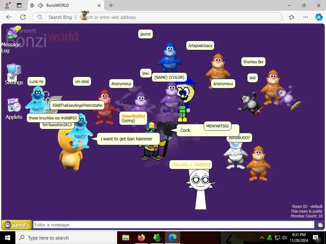Click the icon right of message box
The height and width of the screenshot is (244, 326).
pyautogui.click(x=320, y=225)
